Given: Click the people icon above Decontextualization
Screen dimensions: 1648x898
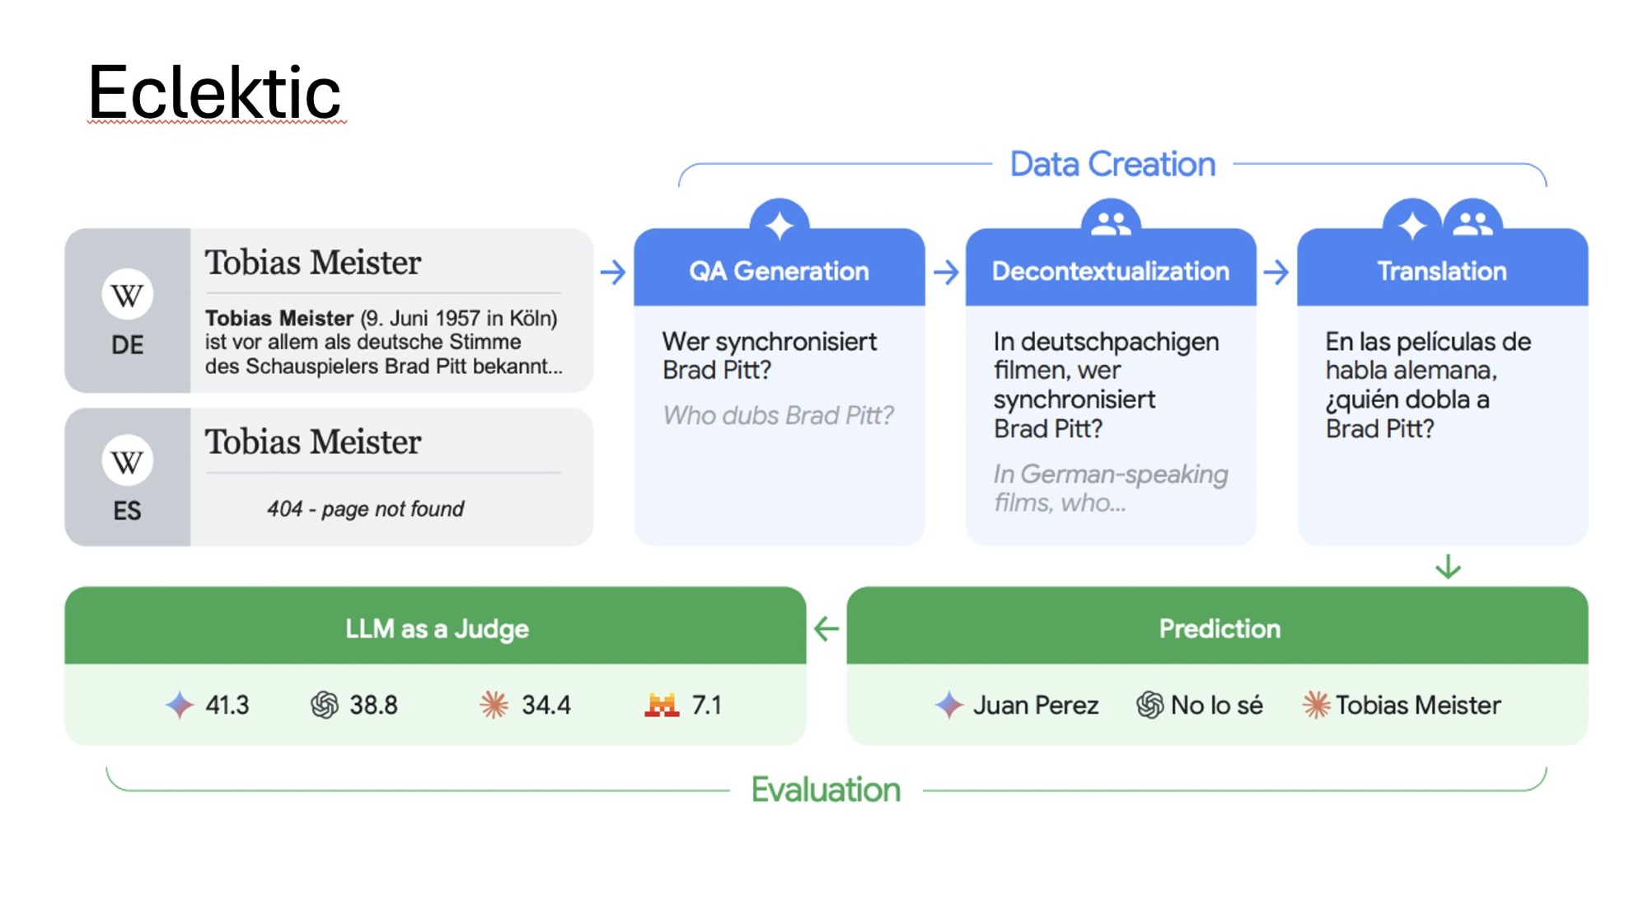Looking at the screenshot, I should point(1111,222).
